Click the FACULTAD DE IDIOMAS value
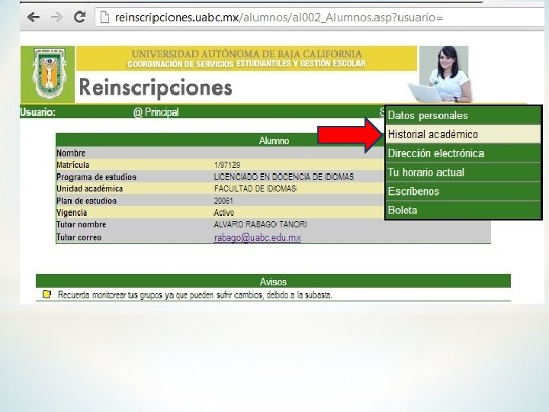 (255, 188)
